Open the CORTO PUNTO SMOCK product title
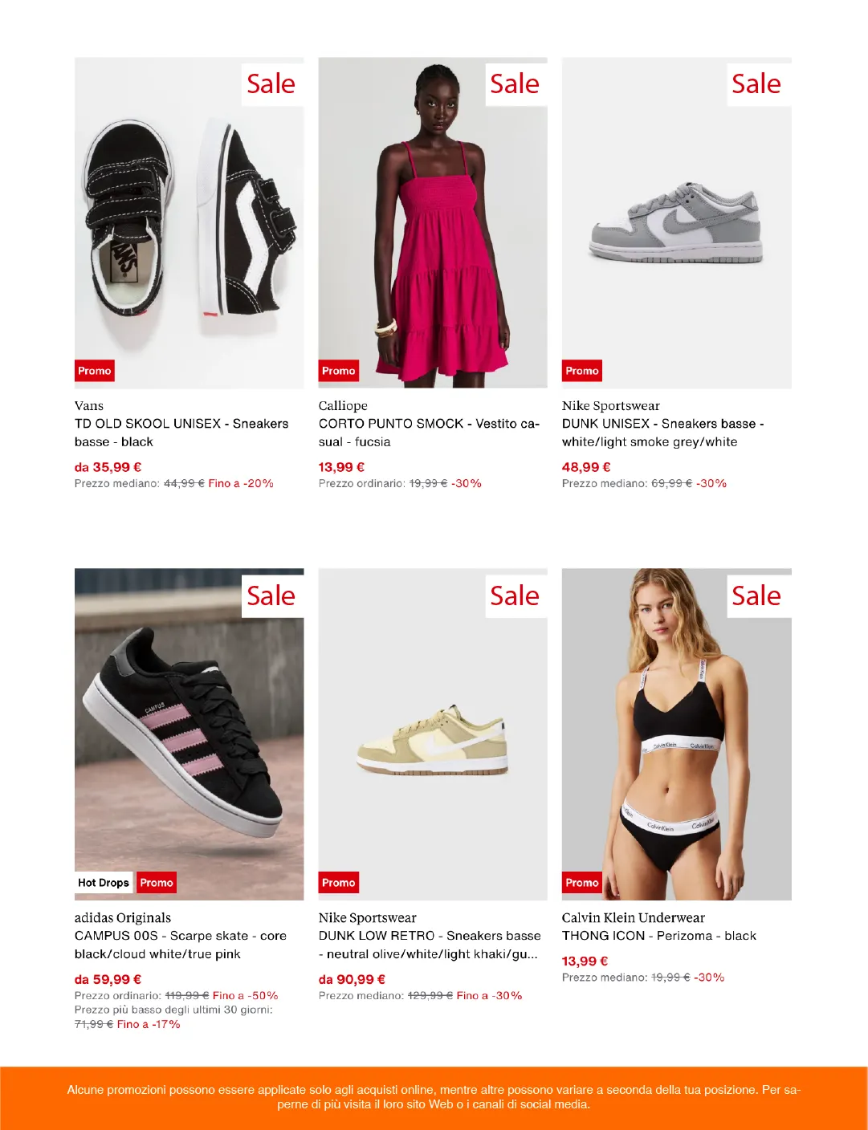This screenshot has height=1130, width=868. (429, 433)
